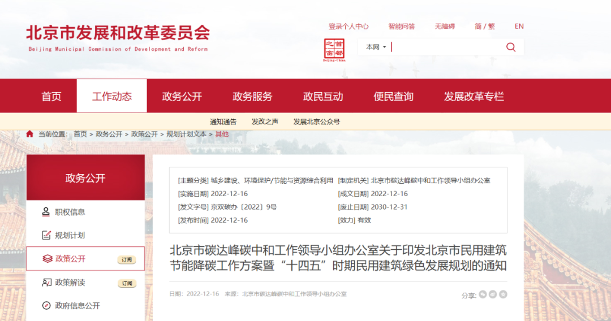The height and width of the screenshot is (321, 611).
Task: Open the 政民互动 navigation tab
Action: [x=323, y=97]
